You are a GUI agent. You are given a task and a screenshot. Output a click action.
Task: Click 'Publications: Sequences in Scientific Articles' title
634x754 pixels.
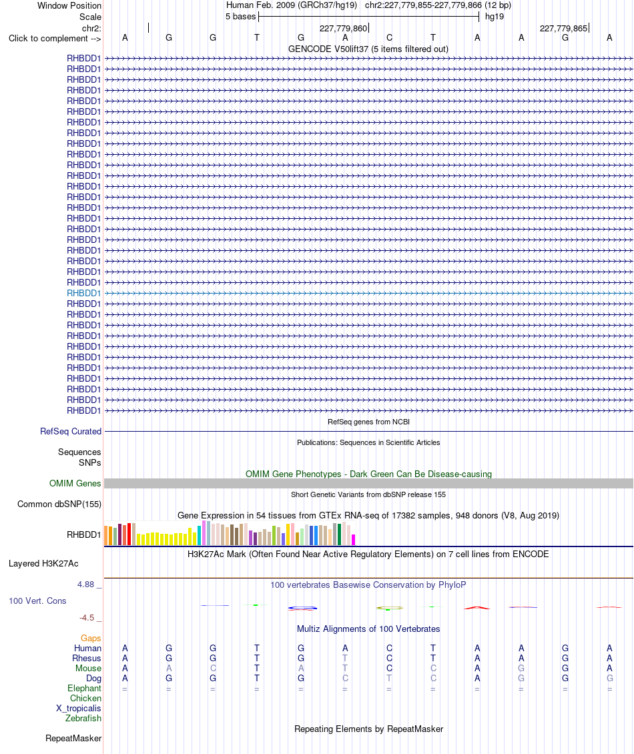click(368, 442)
